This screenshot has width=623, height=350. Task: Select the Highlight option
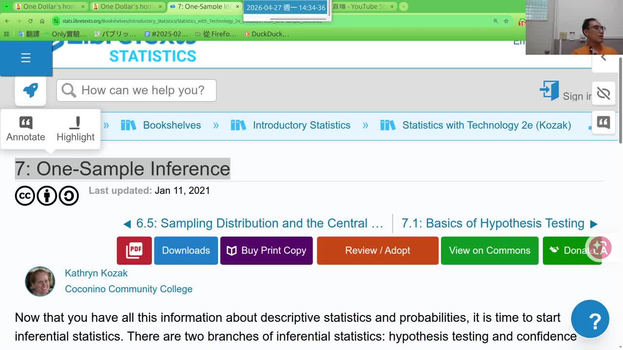coord(75,129)
